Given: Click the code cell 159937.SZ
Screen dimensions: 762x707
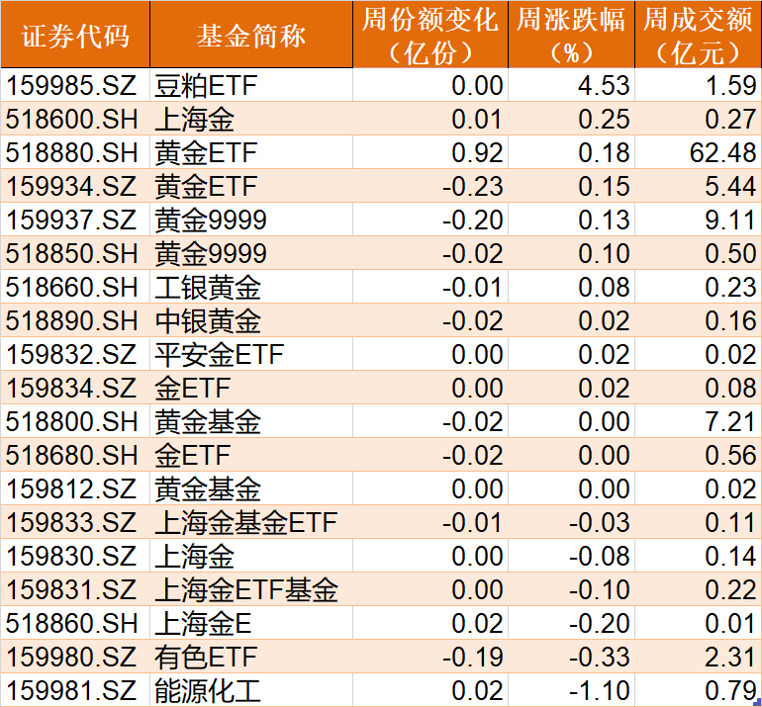Looking at the screenshot, I should 71,220.
